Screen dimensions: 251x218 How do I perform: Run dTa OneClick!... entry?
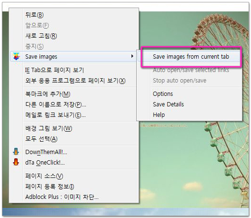pos(74,162)
